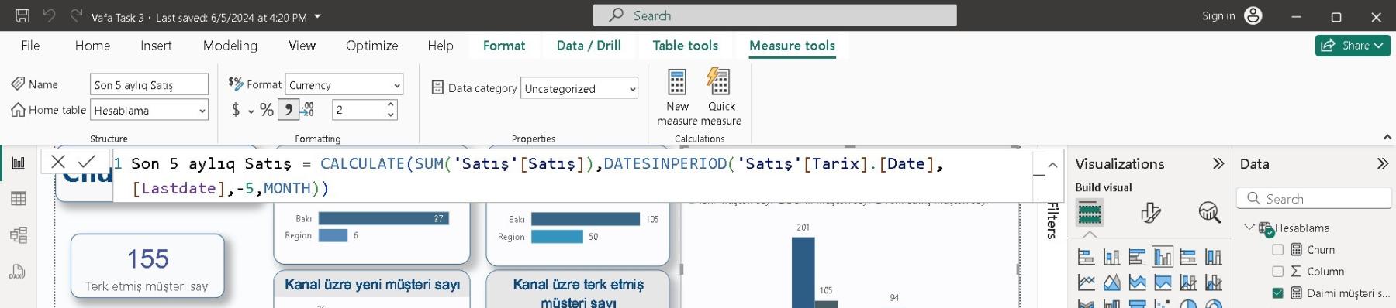Open the Format ribbon tab
The width and height of the screenshot is (1396, 308).
point(504,46)
